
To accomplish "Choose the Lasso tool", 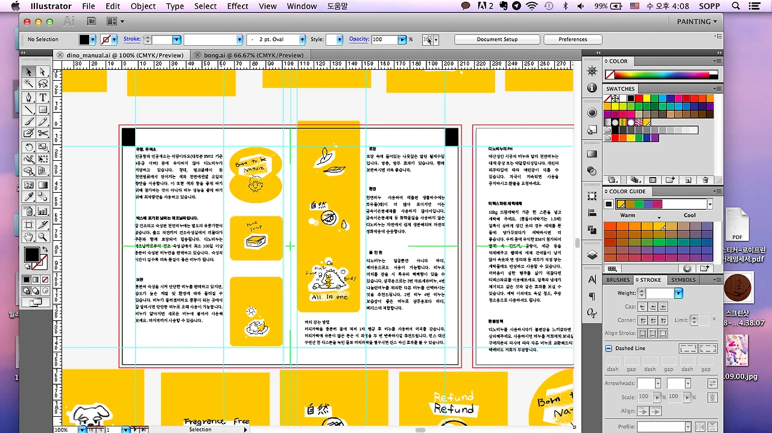I will (43, 84).
